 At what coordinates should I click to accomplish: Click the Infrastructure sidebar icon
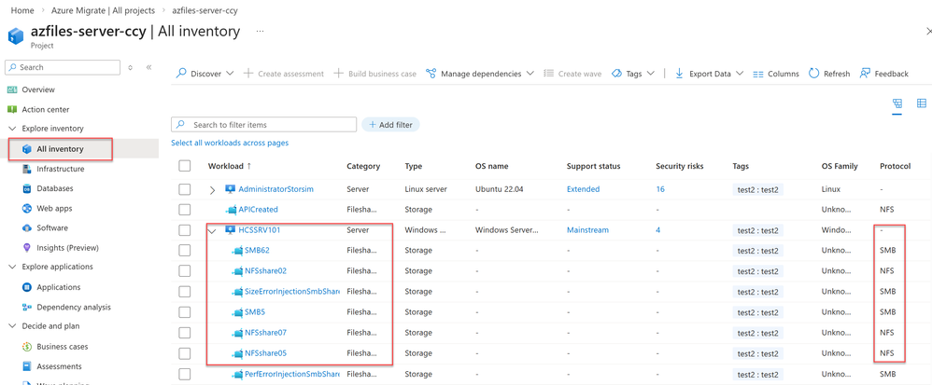(27, 169)
